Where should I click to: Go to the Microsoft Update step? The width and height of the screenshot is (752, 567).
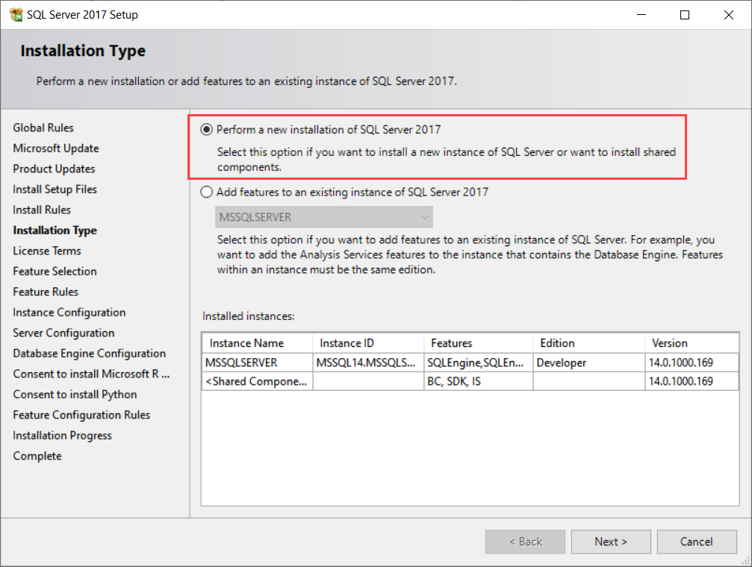click(55, 148)
